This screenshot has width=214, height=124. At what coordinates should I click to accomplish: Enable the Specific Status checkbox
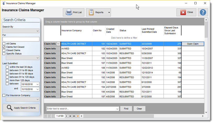4,54
